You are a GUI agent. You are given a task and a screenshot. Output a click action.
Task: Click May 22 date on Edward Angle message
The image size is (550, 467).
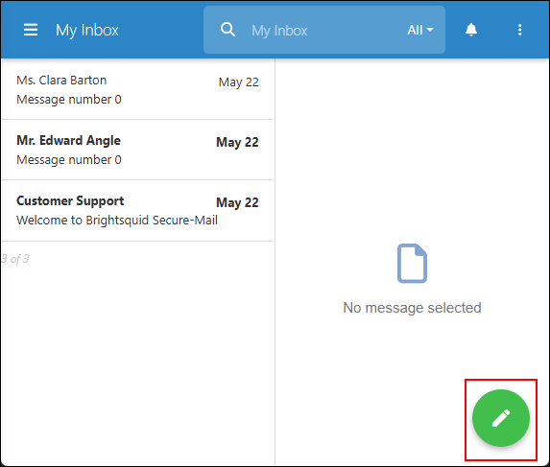click(x=237, y=142)
